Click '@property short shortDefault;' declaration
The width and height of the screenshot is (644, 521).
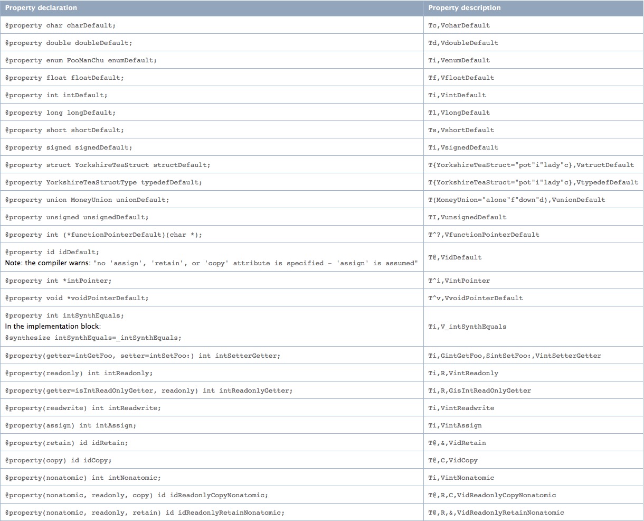click(64, 130)
